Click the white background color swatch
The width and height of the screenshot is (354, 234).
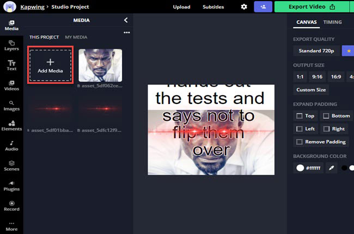300,168
